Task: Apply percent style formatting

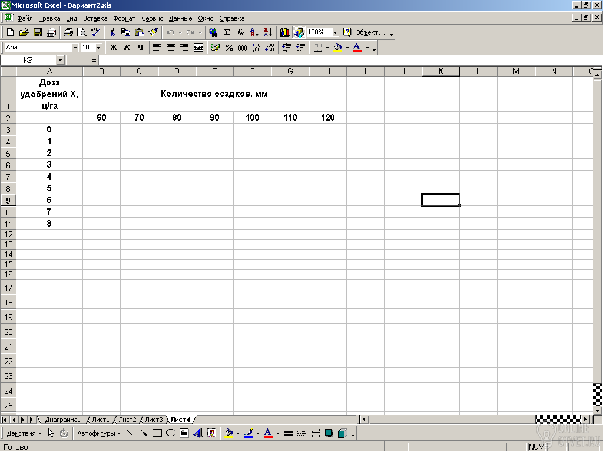Action: (229, 48)
